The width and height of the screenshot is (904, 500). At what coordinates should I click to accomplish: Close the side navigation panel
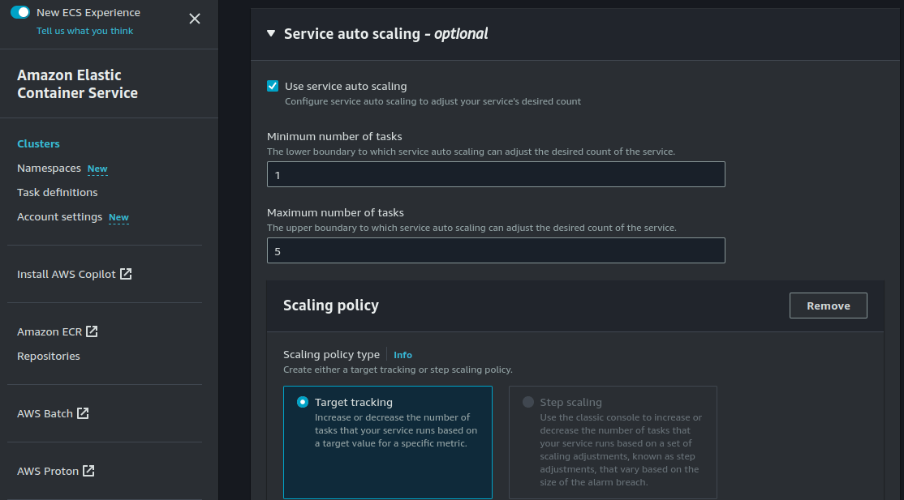pyautogui.click(x=195, y=19)
